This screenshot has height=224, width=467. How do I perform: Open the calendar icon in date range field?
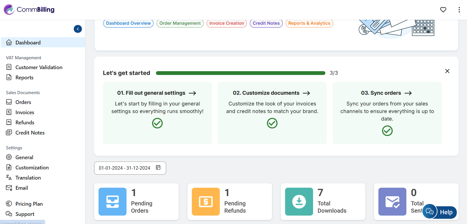tap(158, 168)
